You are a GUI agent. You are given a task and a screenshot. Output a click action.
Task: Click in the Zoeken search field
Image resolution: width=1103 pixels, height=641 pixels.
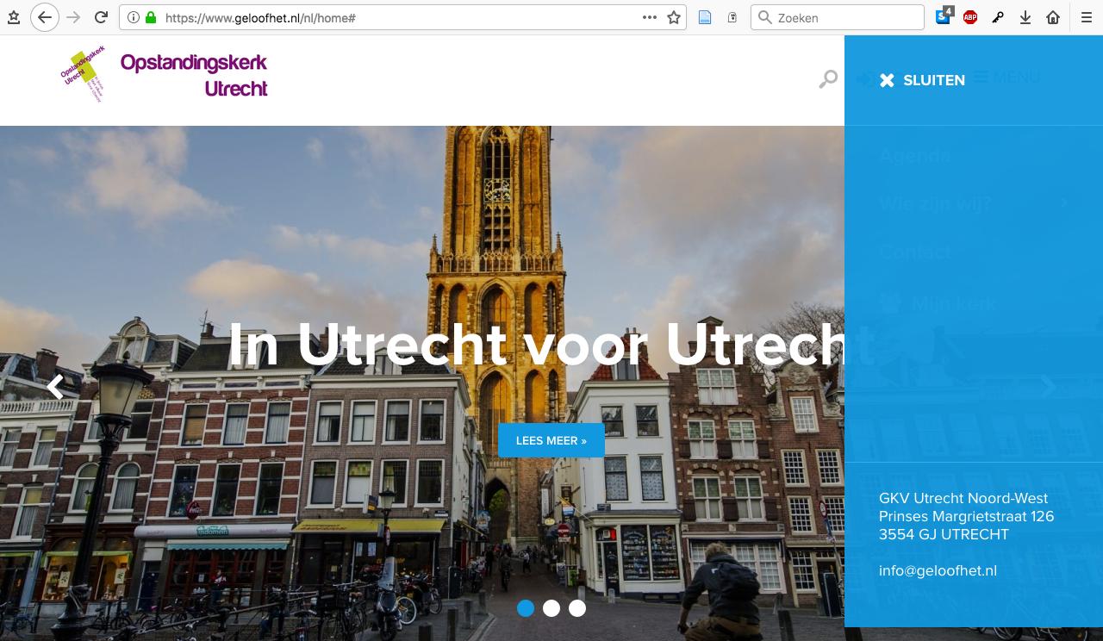click(x=846, y=17)
